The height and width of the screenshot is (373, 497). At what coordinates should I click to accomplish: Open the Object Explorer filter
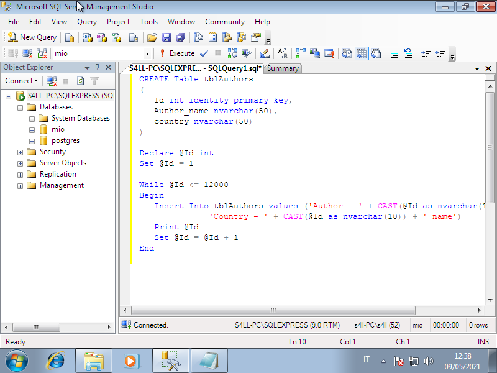[x=94, y=81]
